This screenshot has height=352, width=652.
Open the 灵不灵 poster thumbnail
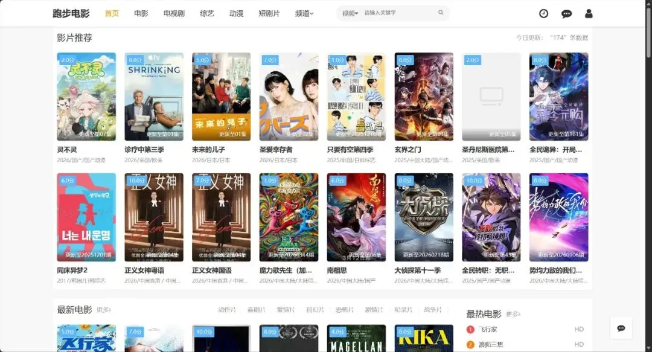[x=86, y=97]
